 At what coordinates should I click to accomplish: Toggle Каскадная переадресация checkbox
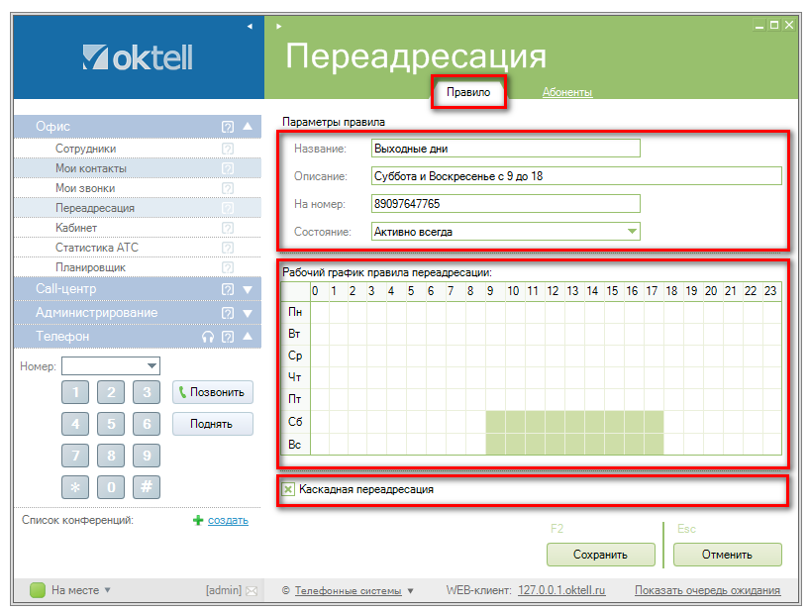(x=288, y=489)
